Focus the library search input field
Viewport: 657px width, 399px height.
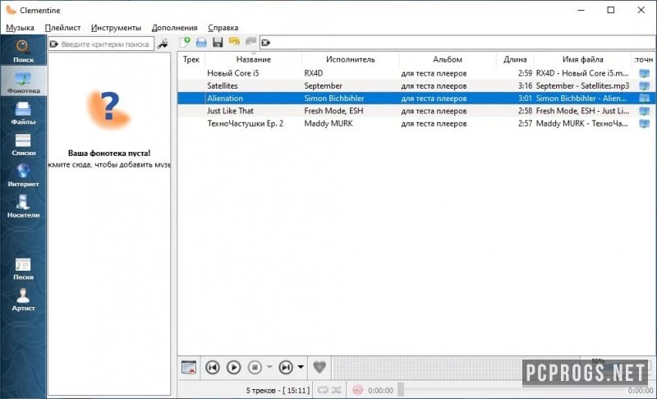point(105,44)
